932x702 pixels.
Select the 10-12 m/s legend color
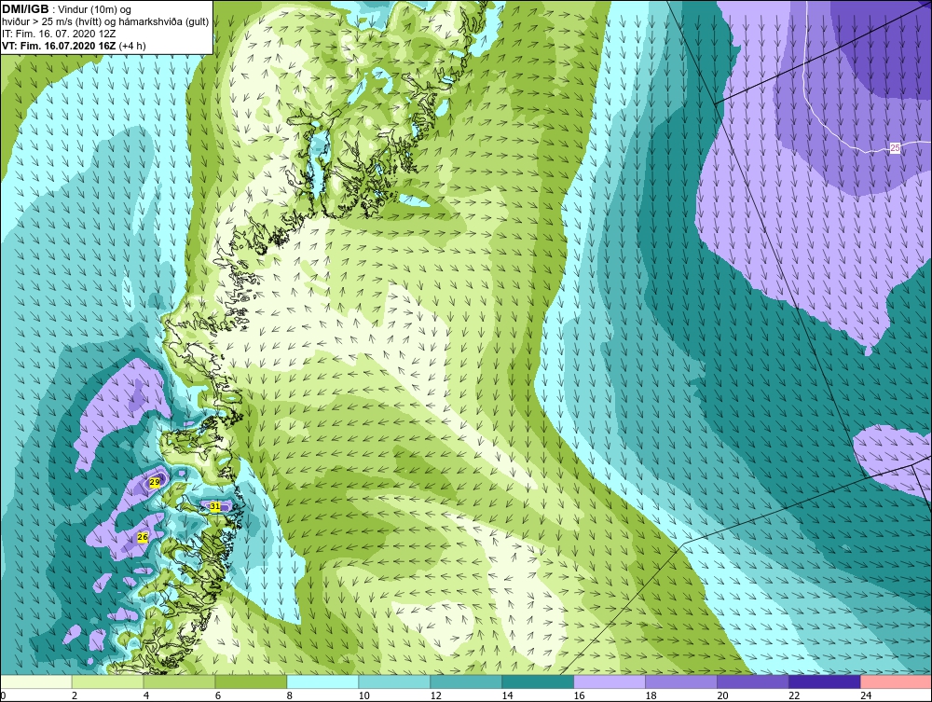coord(394,681)
